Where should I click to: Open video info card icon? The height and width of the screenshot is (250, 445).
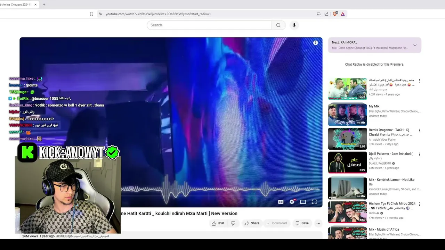315,43
